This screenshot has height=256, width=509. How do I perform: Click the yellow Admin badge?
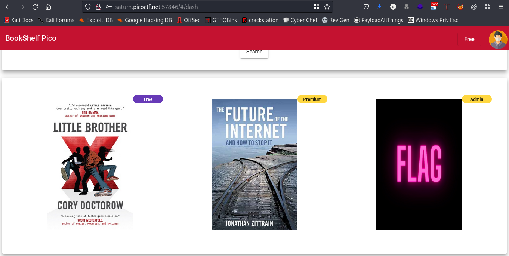(477, 99)
